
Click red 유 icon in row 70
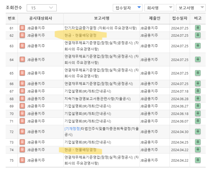pyautogui.click(x=22, y=114)
